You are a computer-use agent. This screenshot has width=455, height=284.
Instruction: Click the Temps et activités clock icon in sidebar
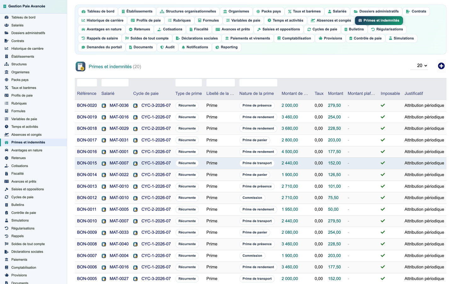point(6,127)
